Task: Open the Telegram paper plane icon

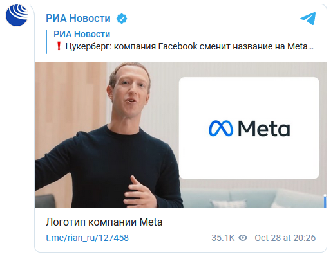Action: [x=308, y=19]
